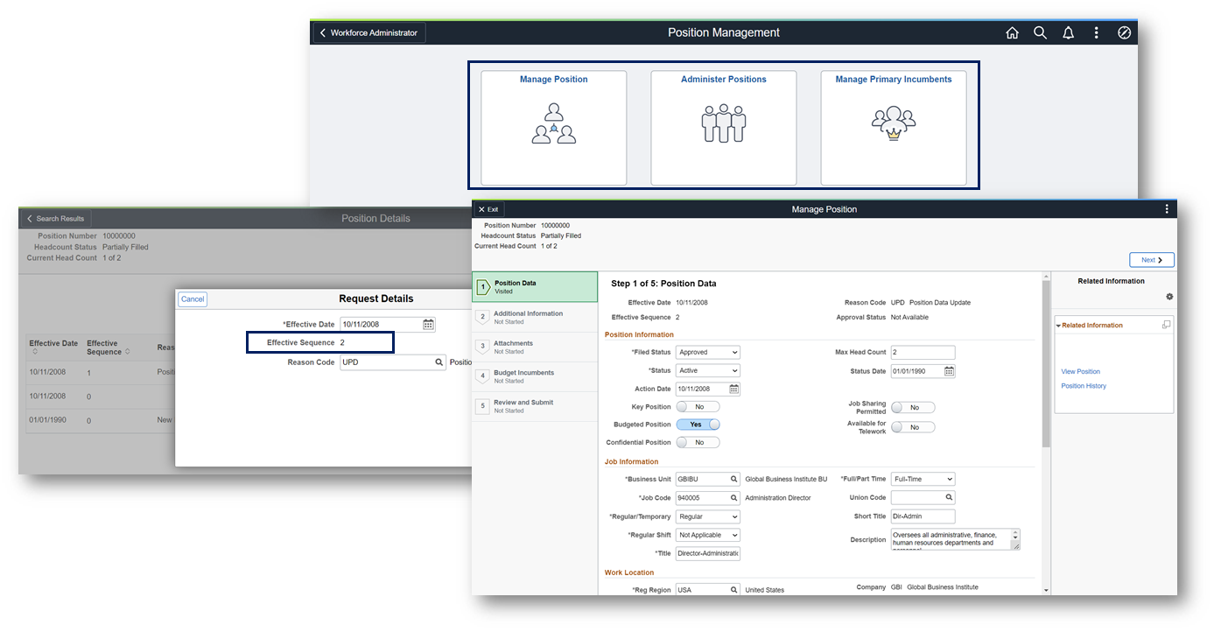
Task: Open the Regular/Temporary dropdown
Action: click(x=708, y=516)
